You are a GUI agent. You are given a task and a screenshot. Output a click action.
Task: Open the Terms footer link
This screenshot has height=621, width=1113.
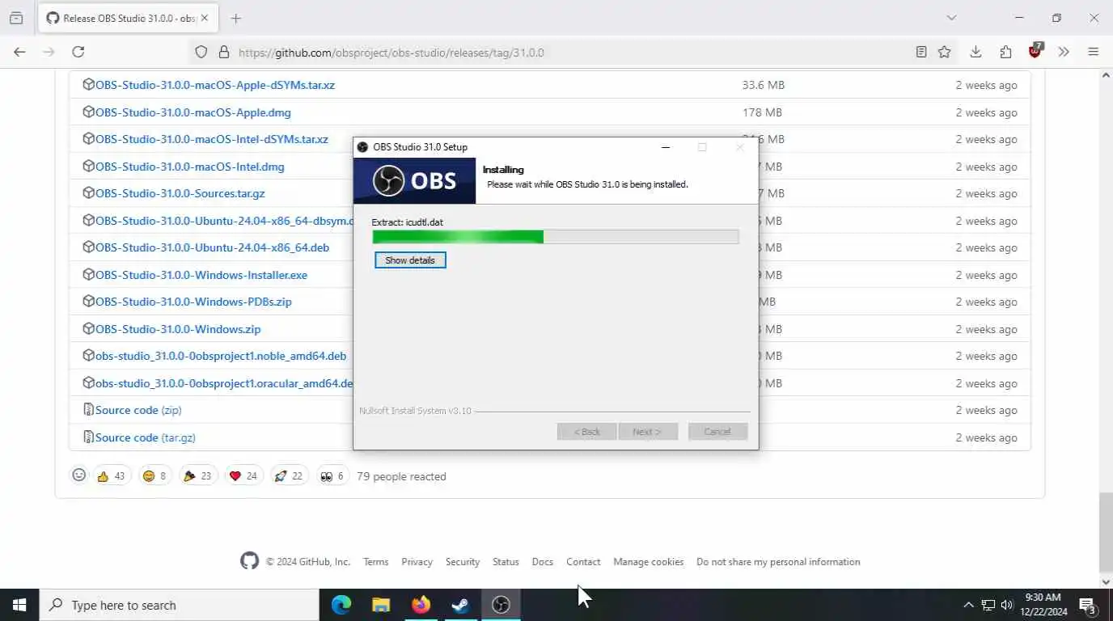click(x=375, y=562)
